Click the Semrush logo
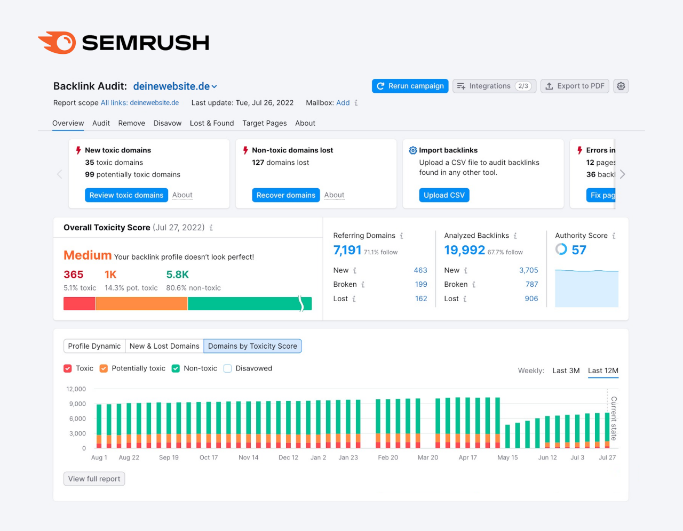683x531 pixels. point(123,43)
